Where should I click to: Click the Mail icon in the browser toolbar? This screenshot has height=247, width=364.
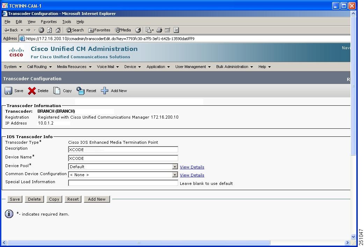point(148,30)
